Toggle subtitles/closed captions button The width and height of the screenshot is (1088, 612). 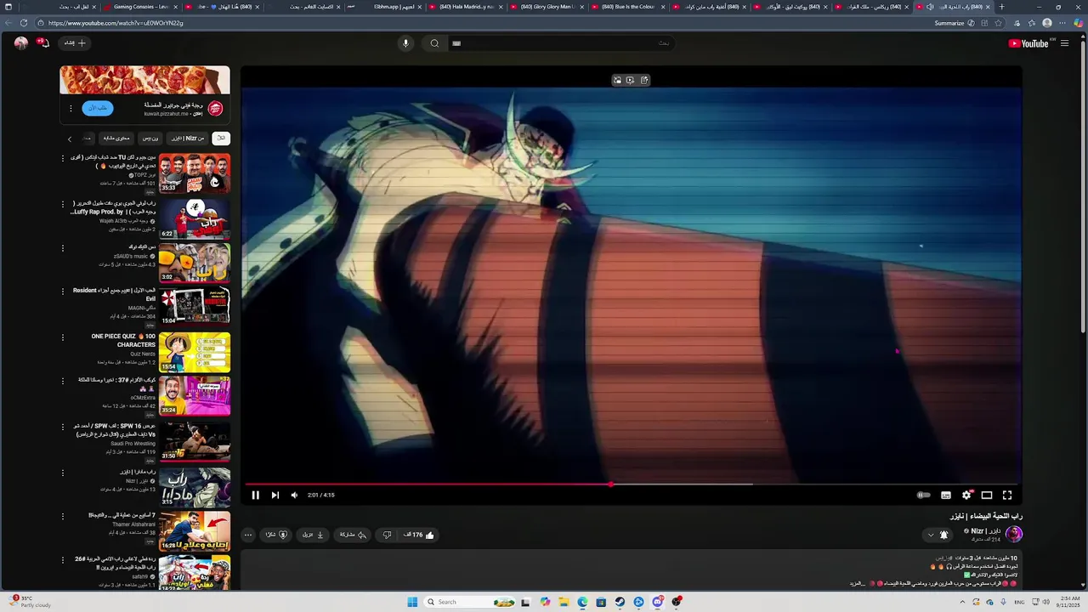click(946, 495)
